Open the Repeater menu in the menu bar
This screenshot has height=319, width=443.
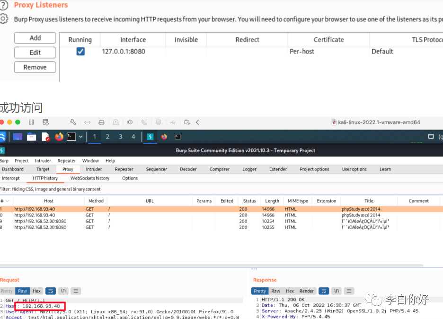67,161
